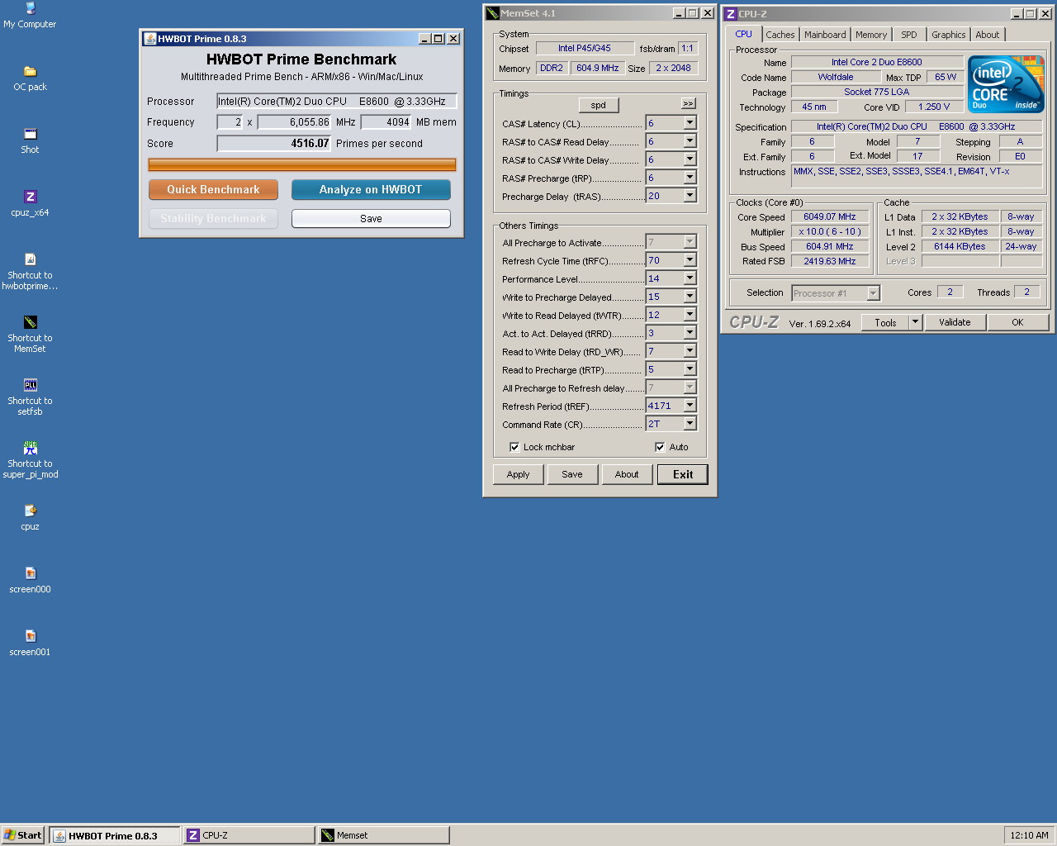
Task: Click Apply in MemSet
Action: pyautogui.click(x=518, y=474)
